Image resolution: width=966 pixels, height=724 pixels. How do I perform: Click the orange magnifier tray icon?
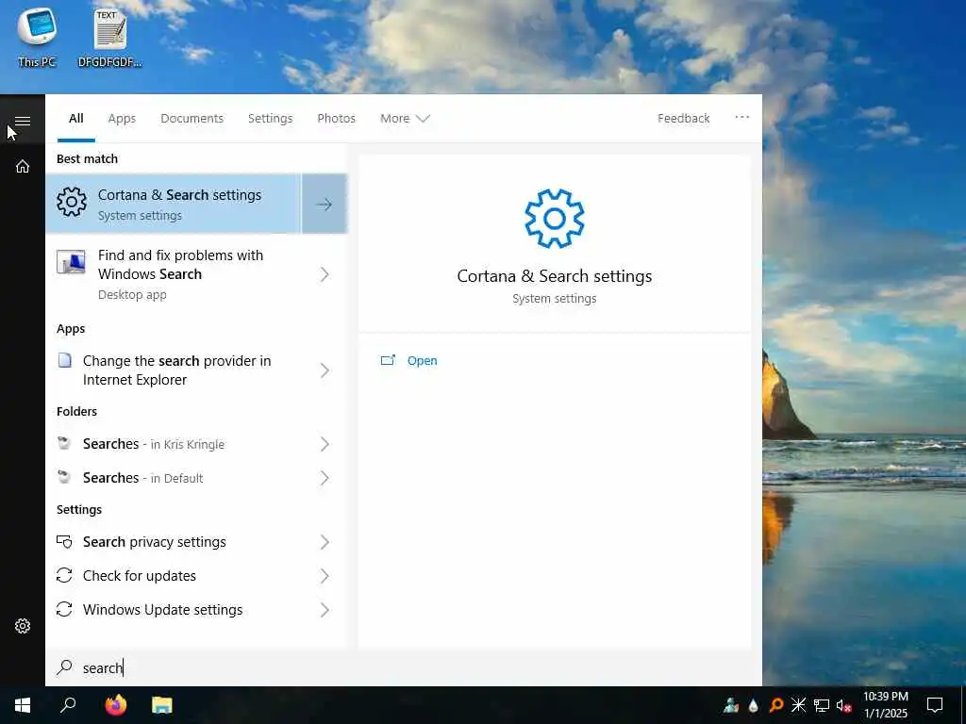click(775, 705)
